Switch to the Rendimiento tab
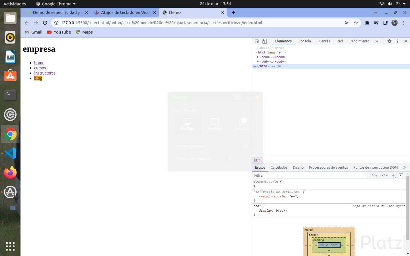The image size is (410, 256). 359,41
